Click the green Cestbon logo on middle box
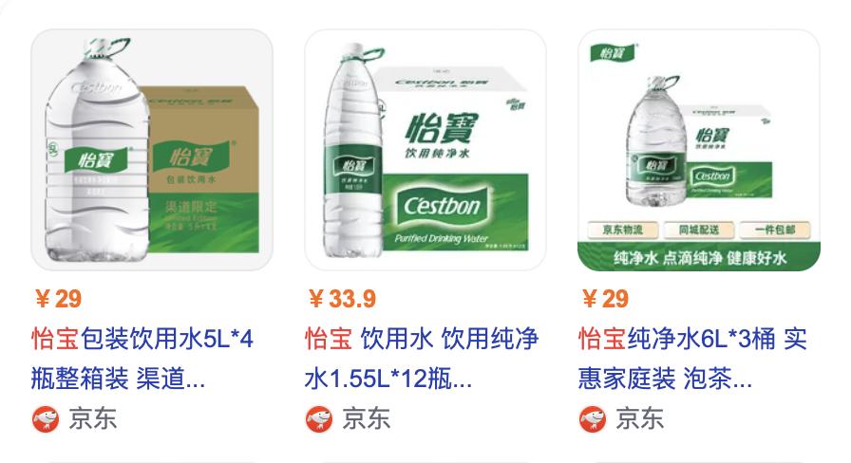Screen dimensions: 851x463 pyautogui.click(x=443, y=206)
